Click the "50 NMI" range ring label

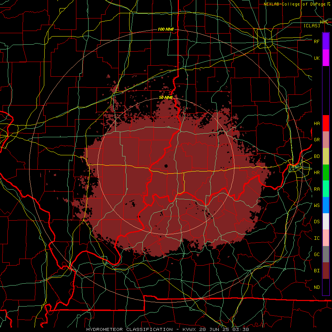coord(166,97)
